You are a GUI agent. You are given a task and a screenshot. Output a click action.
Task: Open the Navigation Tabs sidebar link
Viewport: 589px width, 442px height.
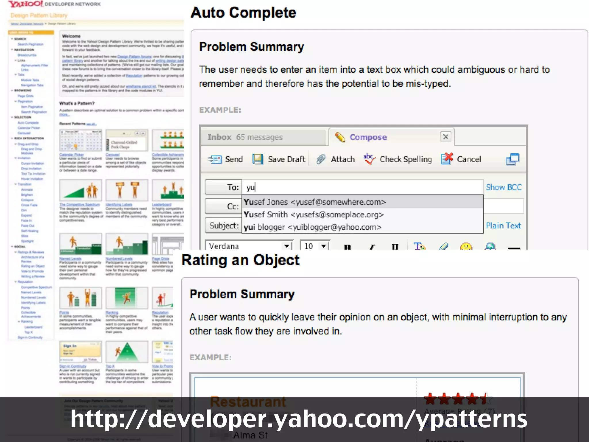[x=32, y=85]
